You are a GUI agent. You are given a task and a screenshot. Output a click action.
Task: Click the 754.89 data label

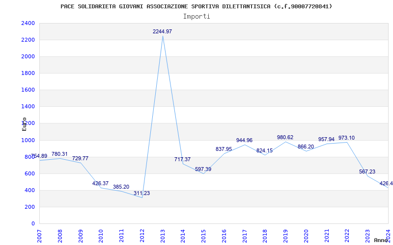click(39, 156)
